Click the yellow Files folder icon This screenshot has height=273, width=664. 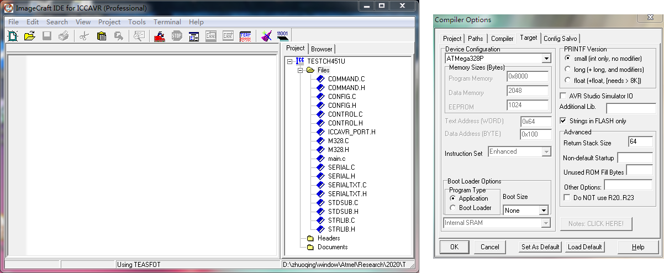coord(310,70)
